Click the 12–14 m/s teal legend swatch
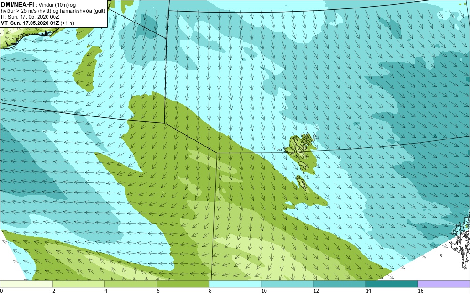Screen dimensions: 470x294 [339, 284]
